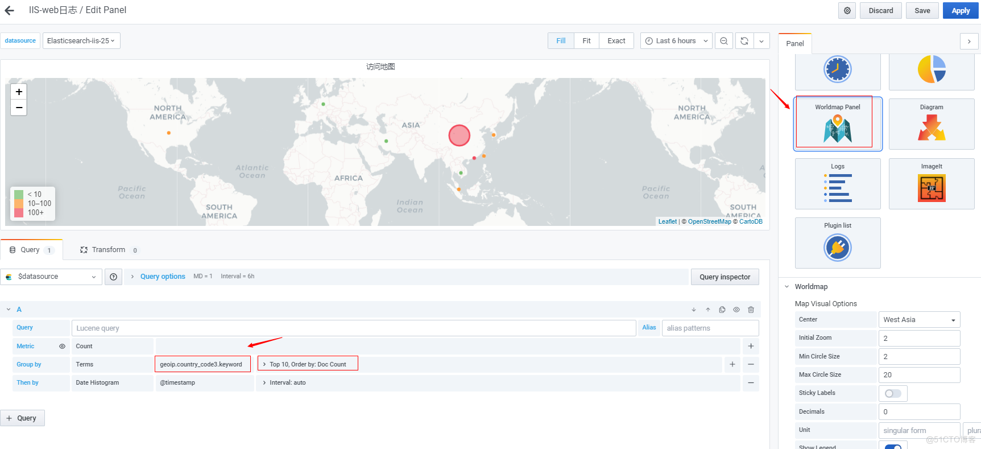This screenshot has height=449, width=981.
Task: Select the ImageIt visualization
Action: 932,183
